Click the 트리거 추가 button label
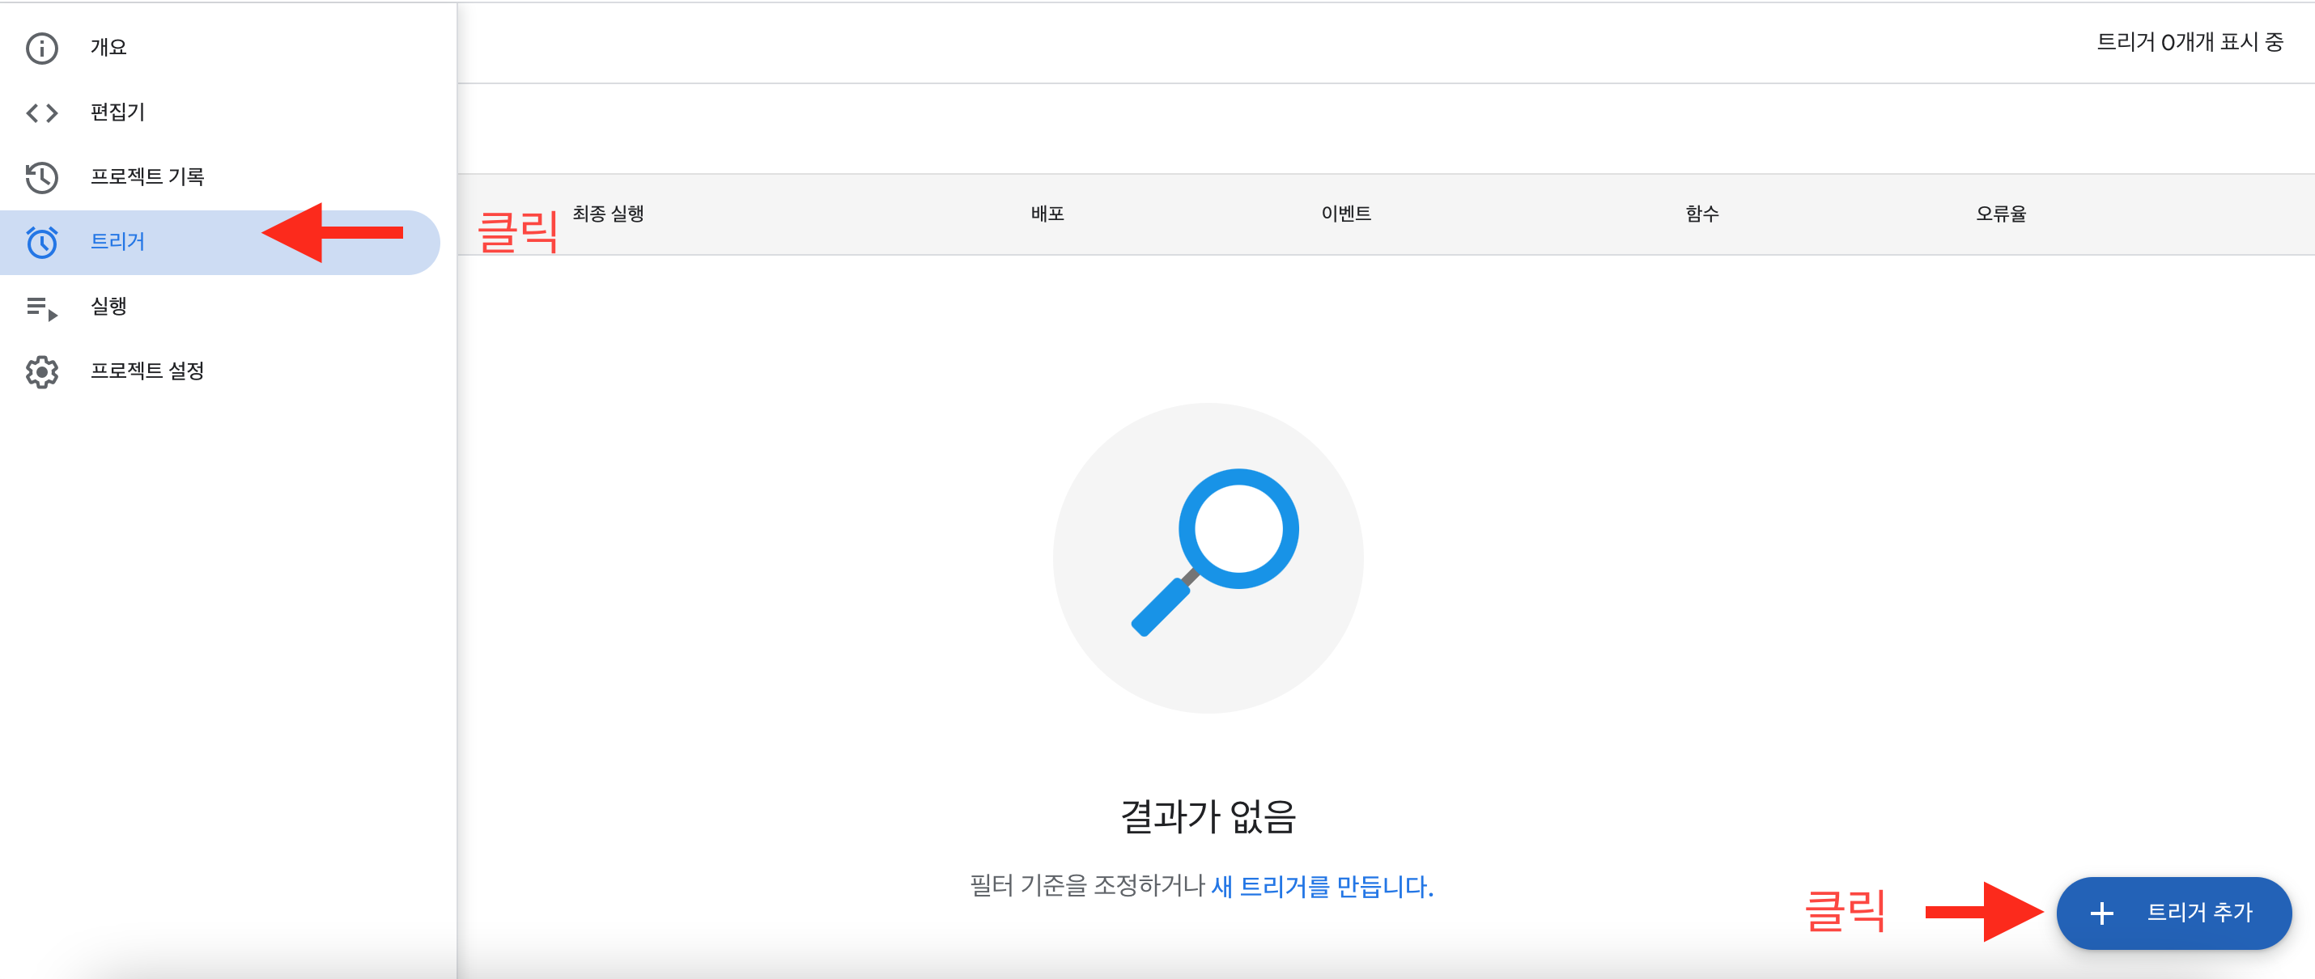 (x=2198, y=913)
